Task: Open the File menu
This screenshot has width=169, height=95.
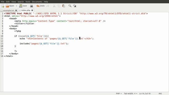Action: [x=2, y=2]
